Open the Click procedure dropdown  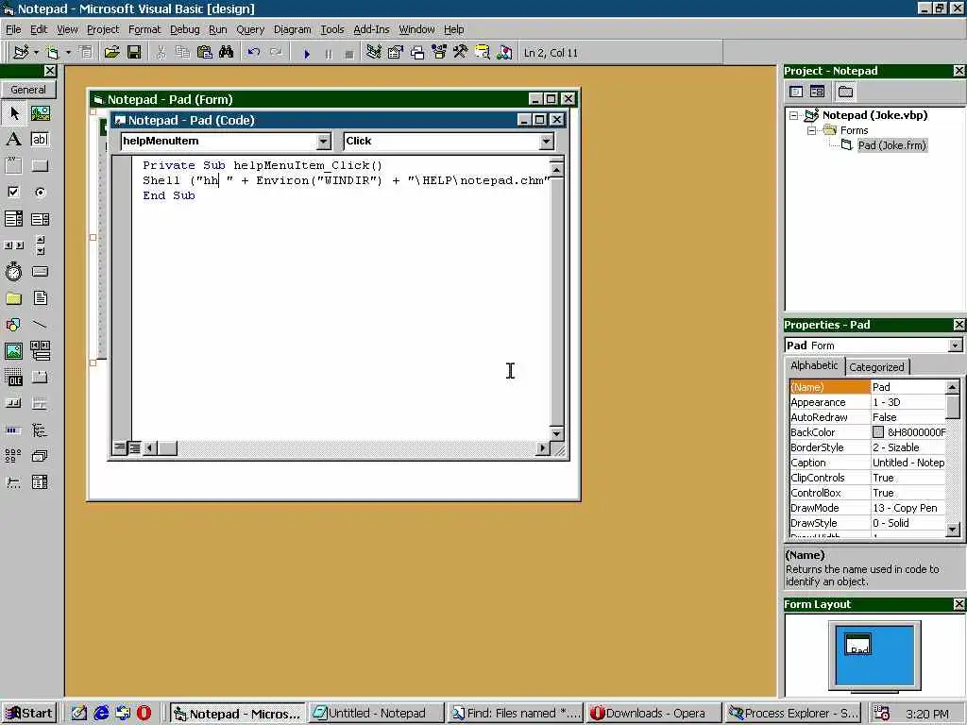click(x=546, y=142)
